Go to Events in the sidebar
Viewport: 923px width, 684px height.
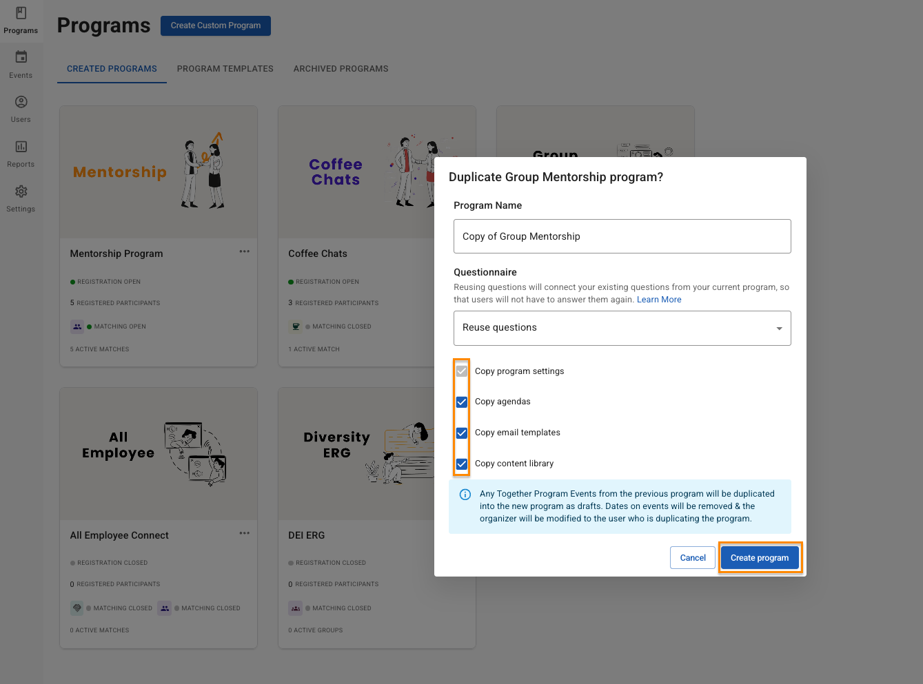tap(21, 58)
